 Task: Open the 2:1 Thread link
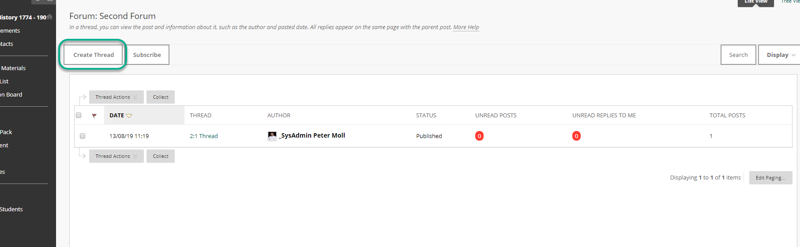(x=204, y=136)
